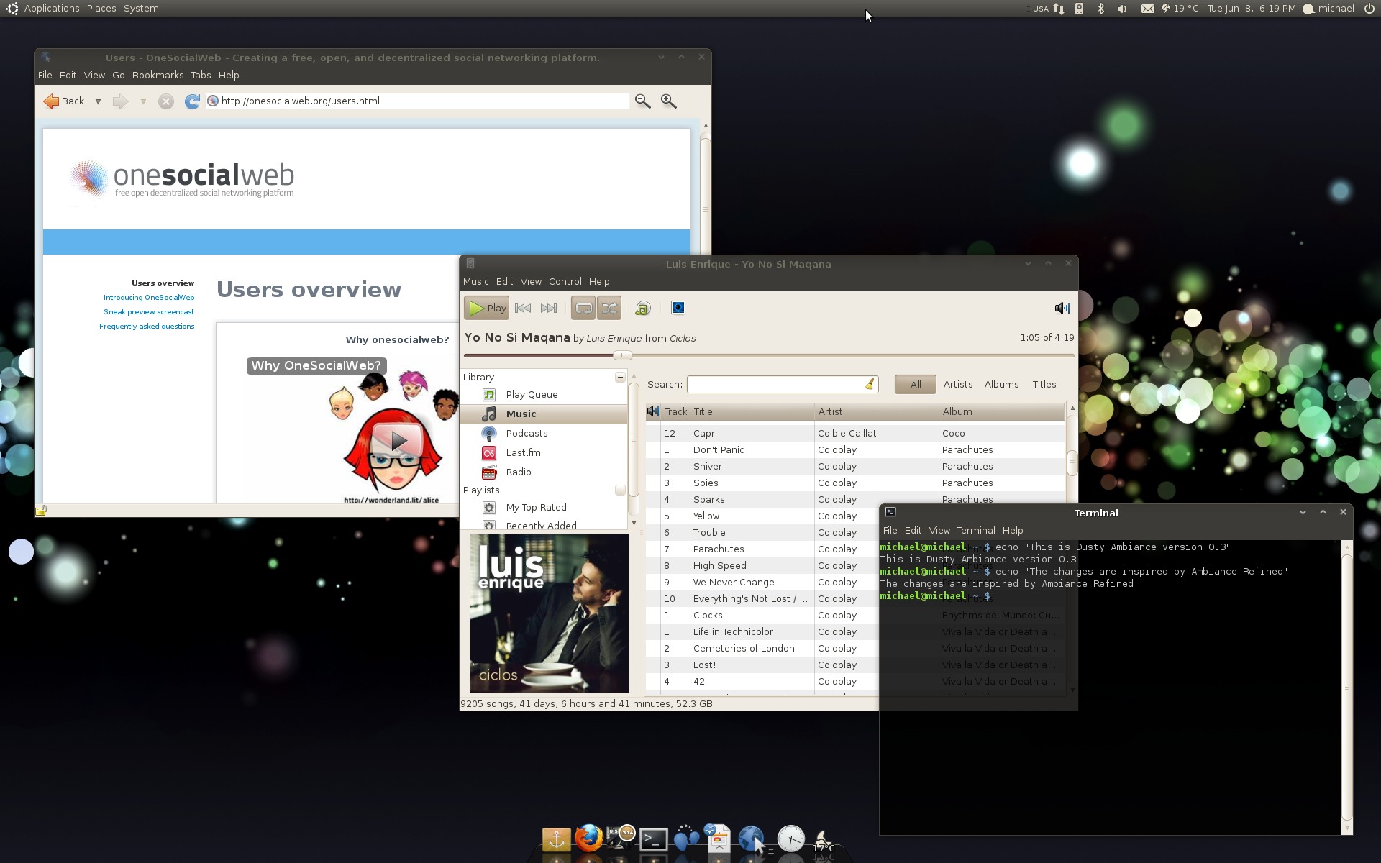Clear search with the broom icon
1381x863 pixels.
point(870,384)
